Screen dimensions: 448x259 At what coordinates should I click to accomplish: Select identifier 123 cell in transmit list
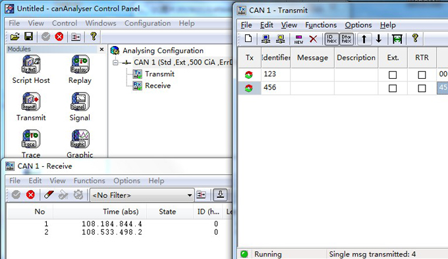coord(275,74)
